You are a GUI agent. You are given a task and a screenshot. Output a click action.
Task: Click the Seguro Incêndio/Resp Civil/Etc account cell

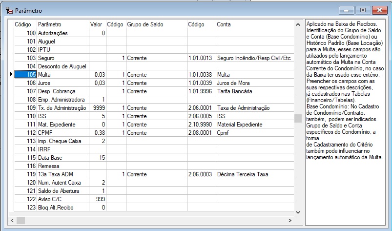255,58
